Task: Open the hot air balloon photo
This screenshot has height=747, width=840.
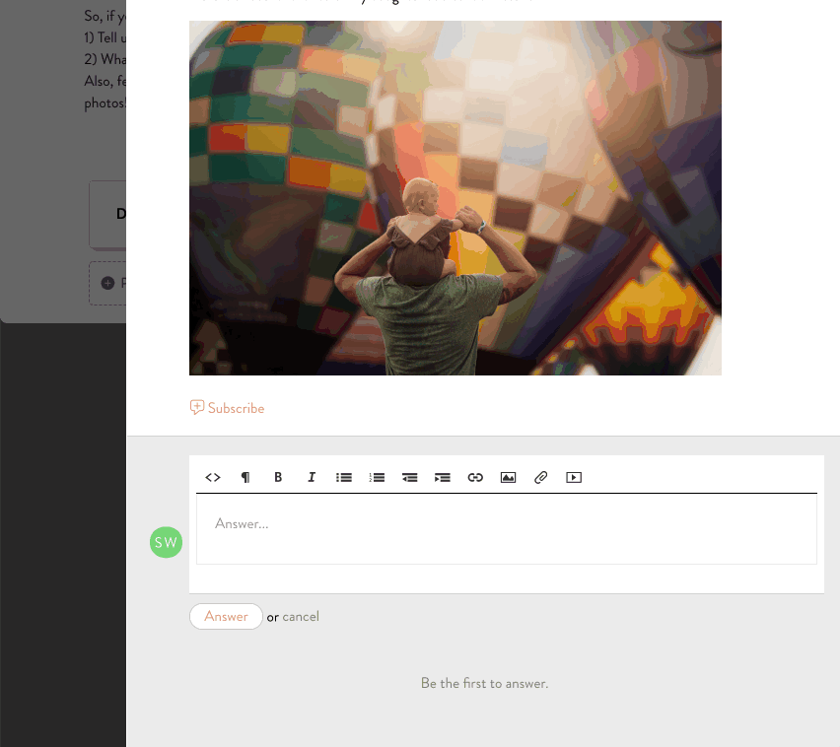Action: 455,197
